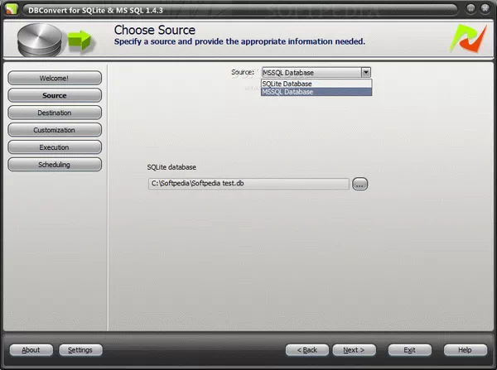Viewport: 497px width, 370px height.
Task: Open Settings from the bottom bar
Action: coord(80,350)
